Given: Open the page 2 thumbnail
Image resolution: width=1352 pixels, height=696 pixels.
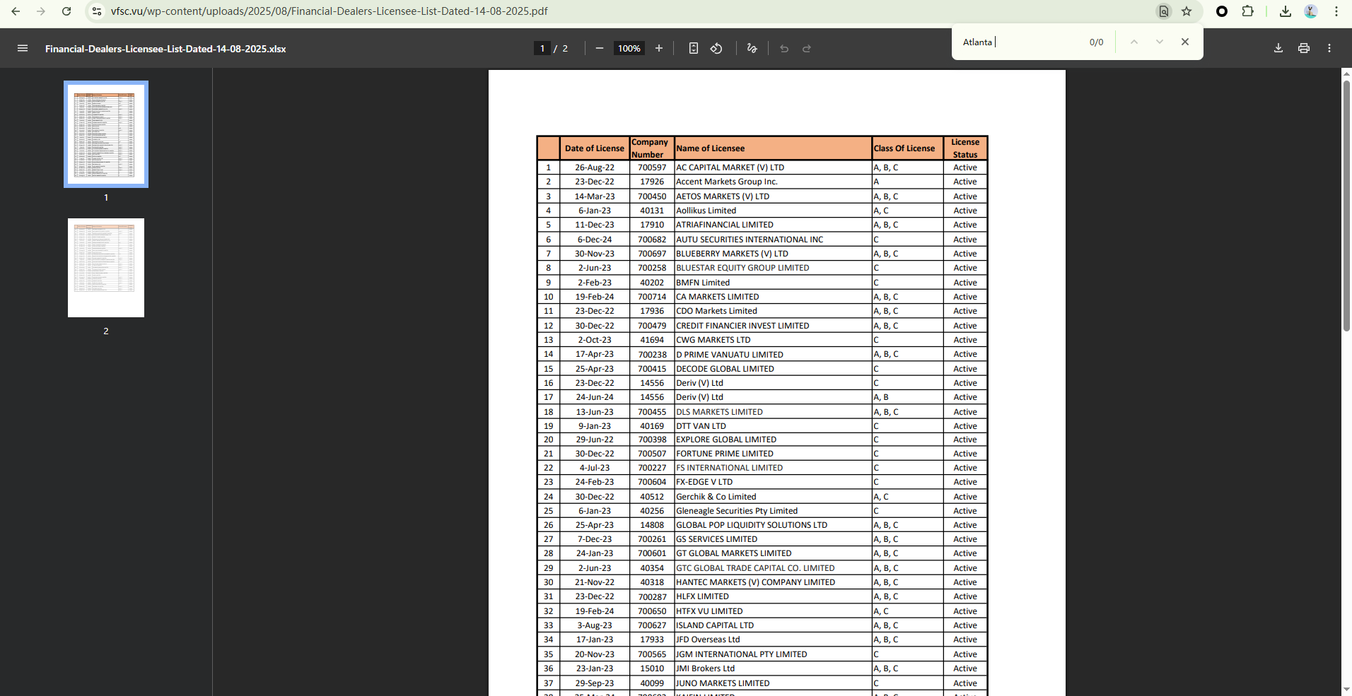Looking at the screenshot, I should click(106, 268).
